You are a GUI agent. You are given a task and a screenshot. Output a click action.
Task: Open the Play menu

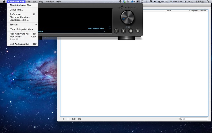[x=41, y=2]
